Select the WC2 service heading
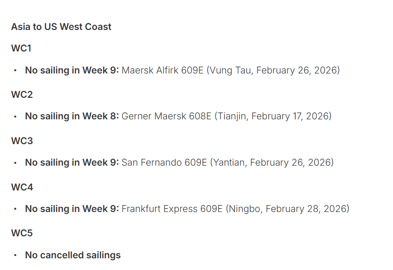The height and width of the screenshot is (270, 393). click(22, 95)
